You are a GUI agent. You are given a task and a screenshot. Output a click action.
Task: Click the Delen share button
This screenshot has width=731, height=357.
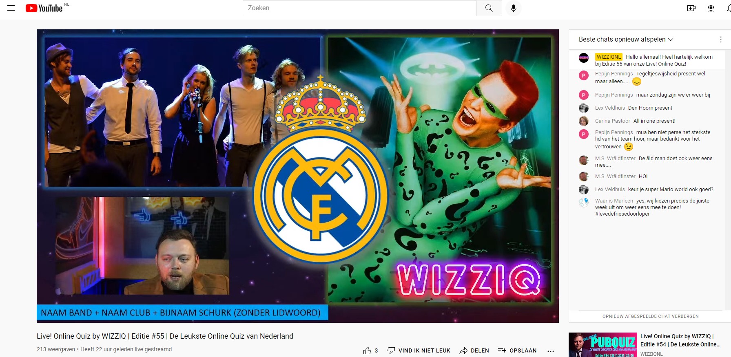[x=474, y=350]
